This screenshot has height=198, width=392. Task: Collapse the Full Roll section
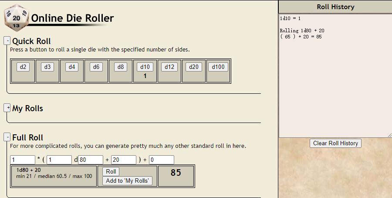[x=7, y=137]
